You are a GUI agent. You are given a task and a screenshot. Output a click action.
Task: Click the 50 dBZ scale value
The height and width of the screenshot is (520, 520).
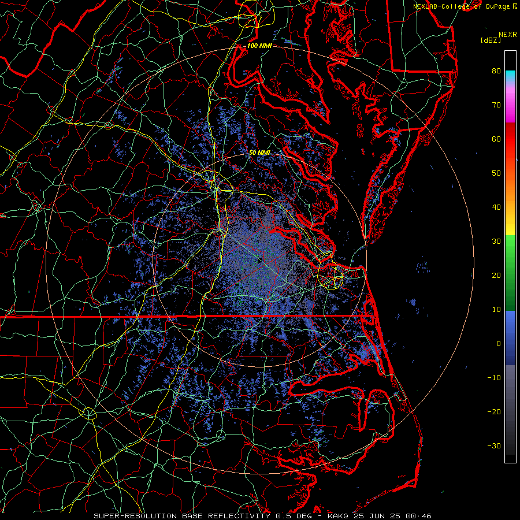496,173
